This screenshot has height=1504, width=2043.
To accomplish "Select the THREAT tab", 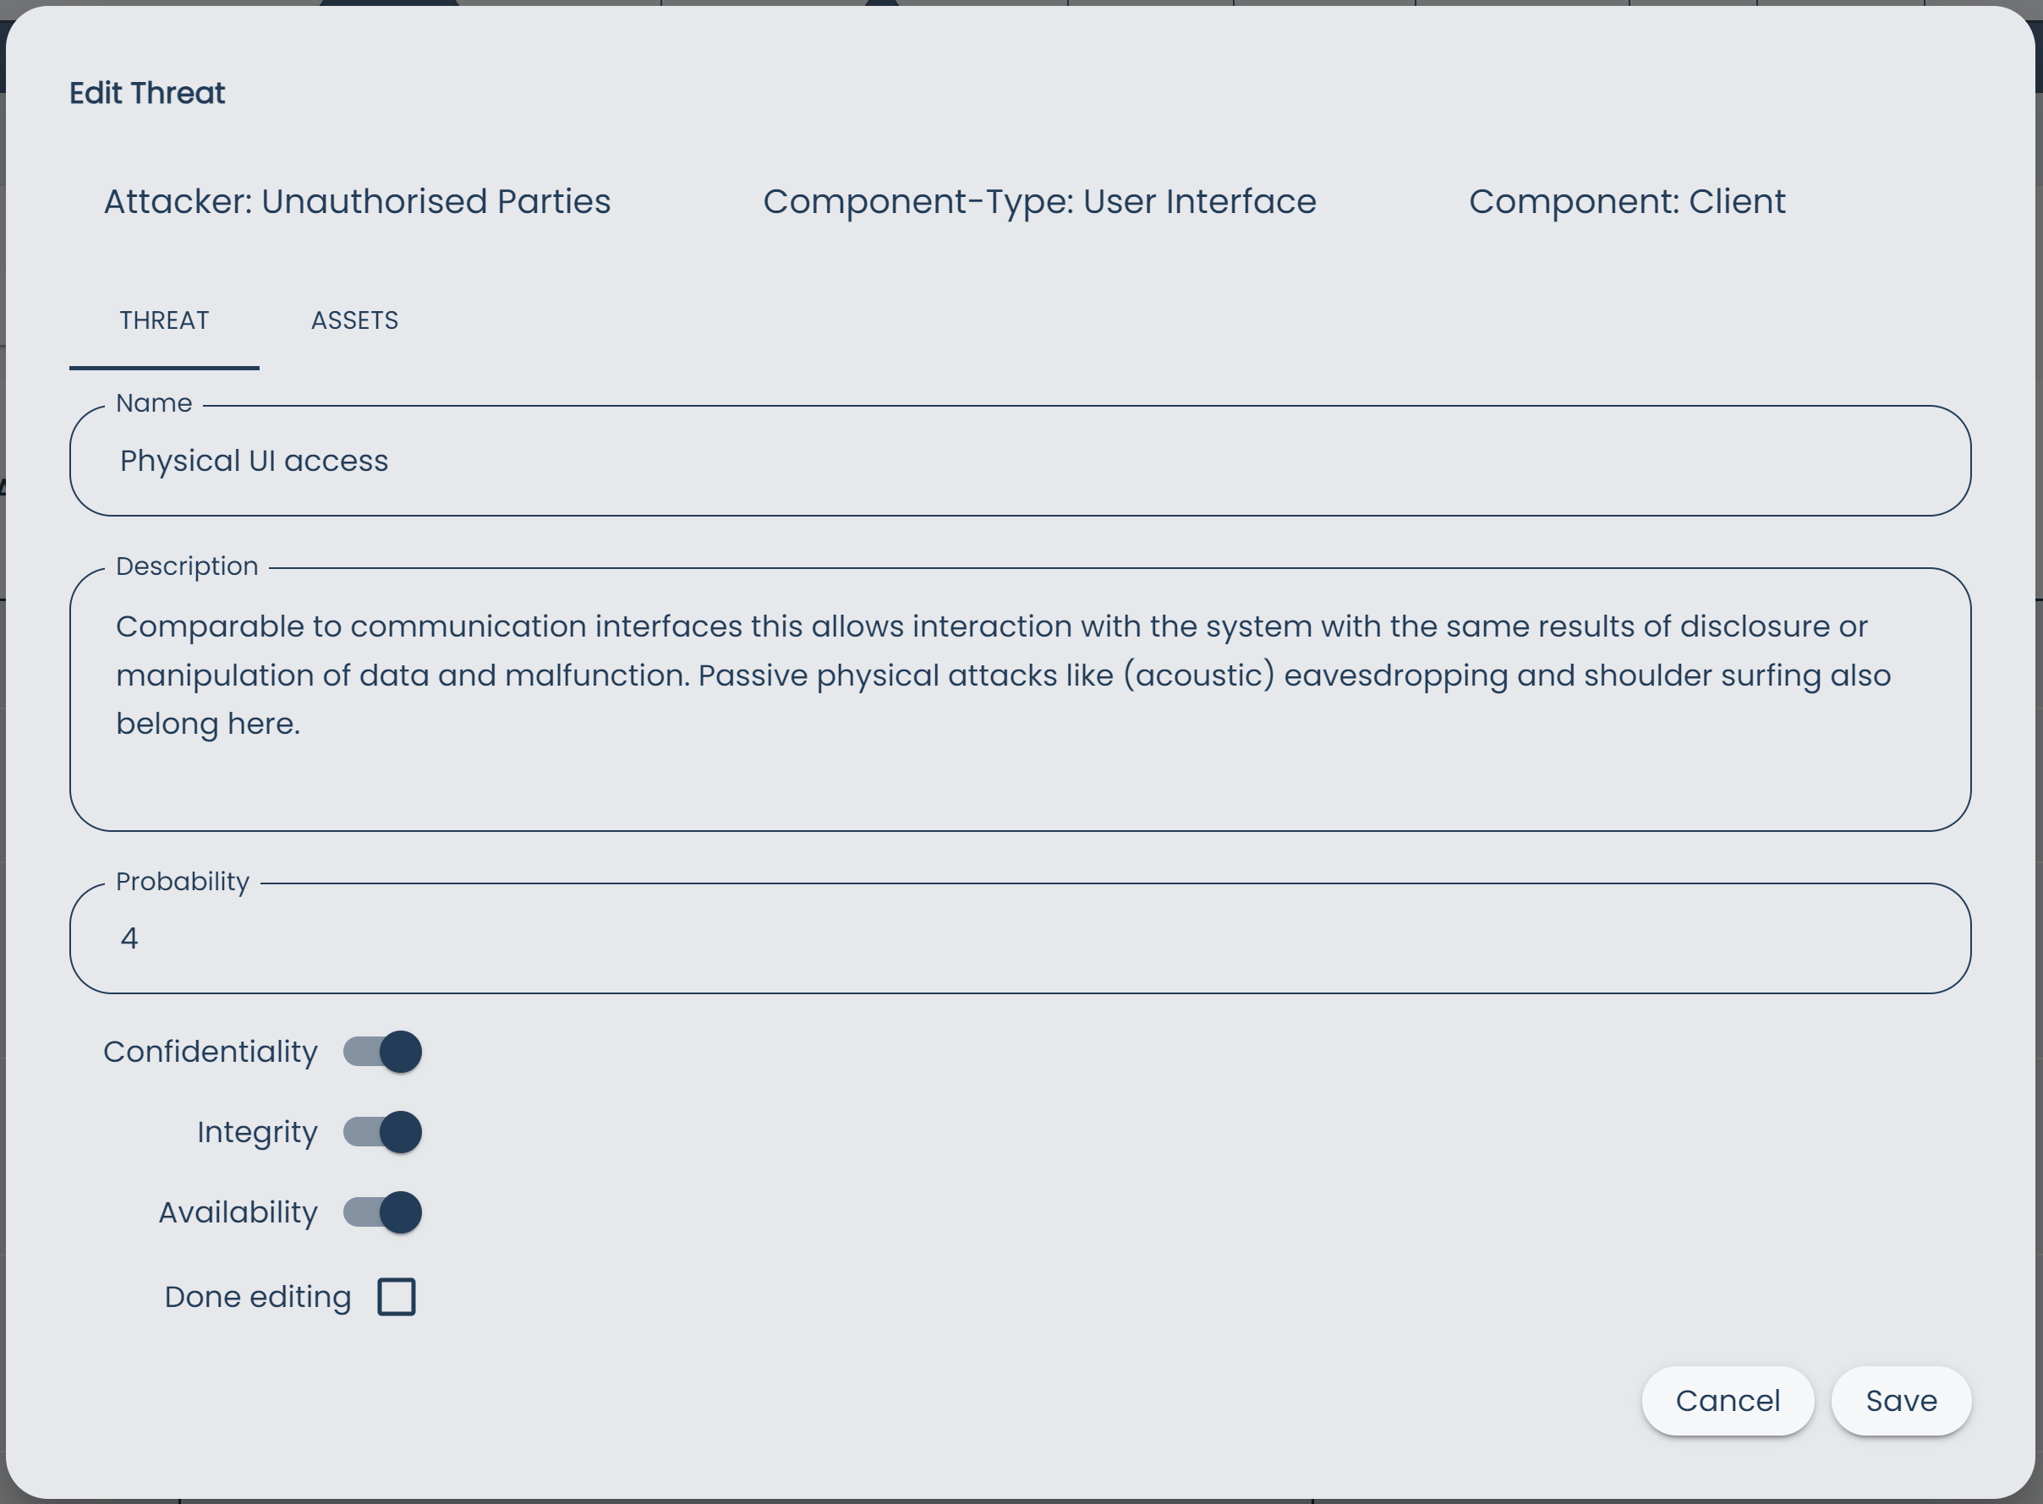I will 164,320.
